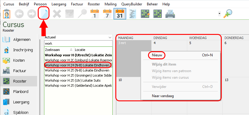The image size is (249, 115).
Task: Switch to 1-day calendar view icon
Action: point(95,14)
